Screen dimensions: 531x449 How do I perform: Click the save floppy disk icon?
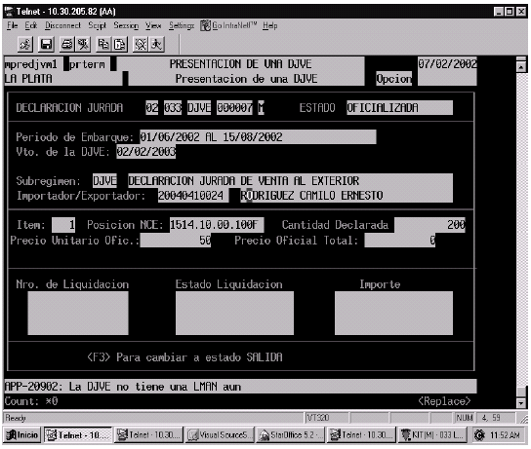pos(46,45)
